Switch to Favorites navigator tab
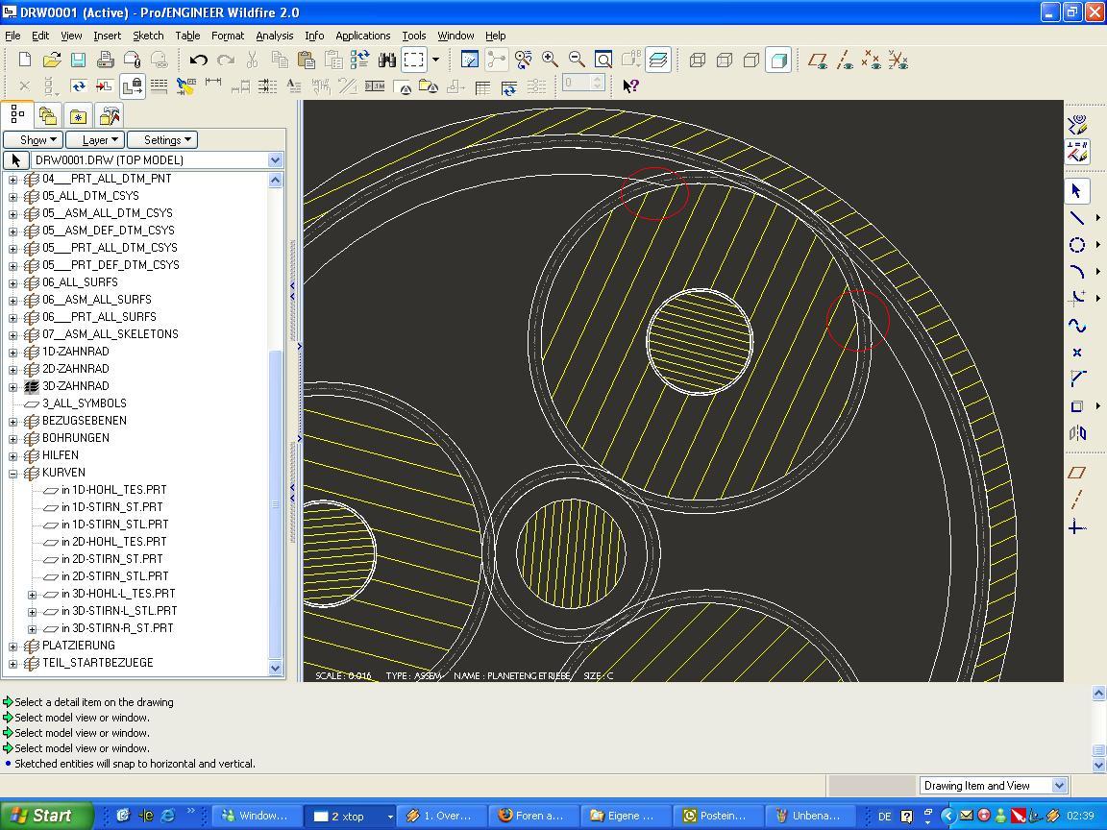 click(x=78, y=115)
